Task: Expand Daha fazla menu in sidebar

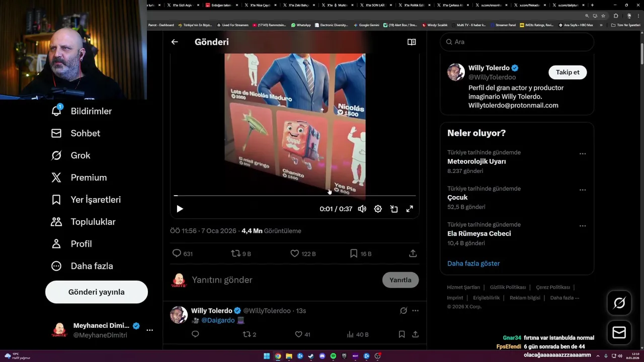Action: [82, 266]
